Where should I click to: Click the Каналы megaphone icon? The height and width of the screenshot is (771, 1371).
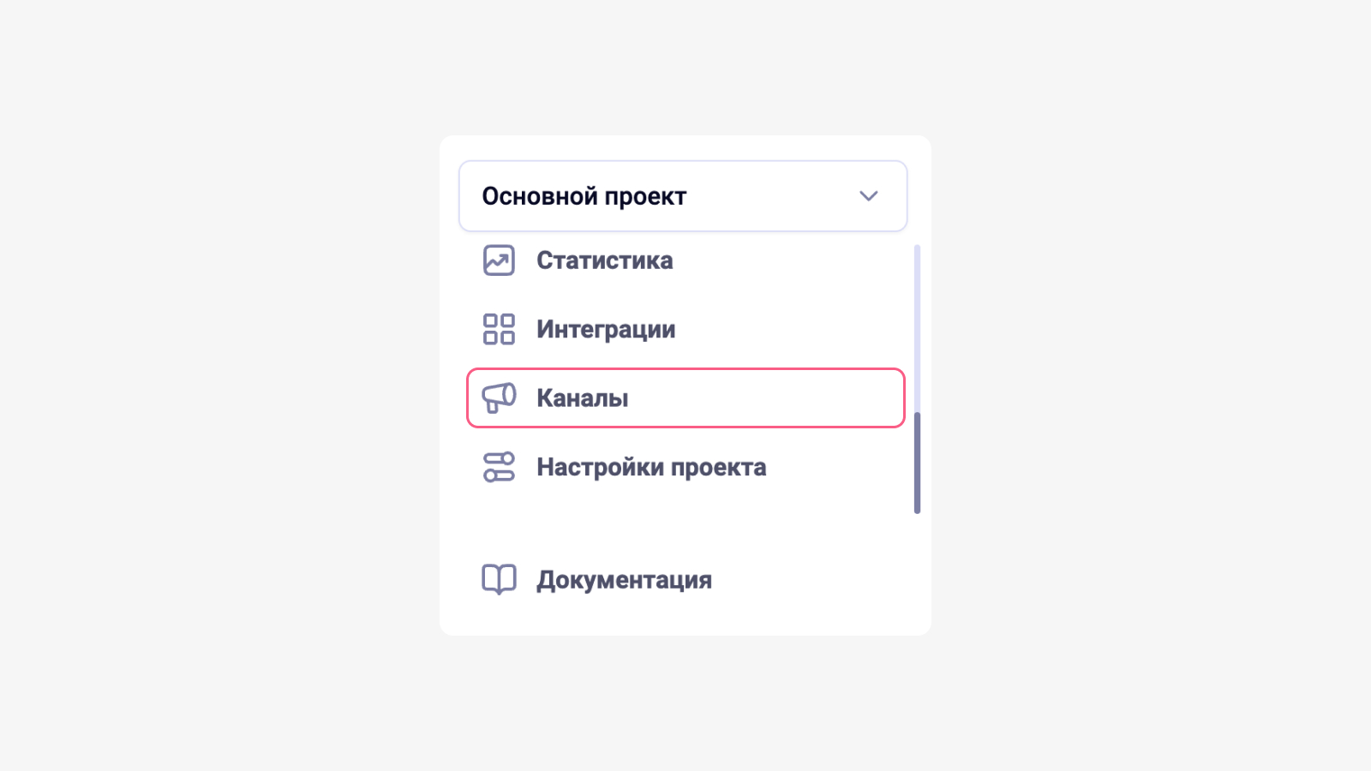499,398
